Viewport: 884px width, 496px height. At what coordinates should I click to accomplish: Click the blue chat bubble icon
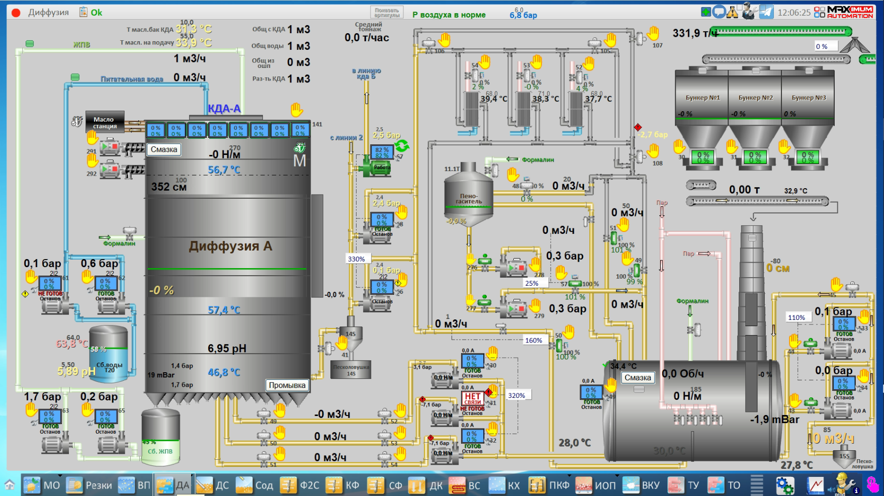point(720,12)
